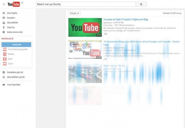Click the HD badge under Easter Eggs video
185x128 pixels.
pyautogui.click(x=106, y=59)
